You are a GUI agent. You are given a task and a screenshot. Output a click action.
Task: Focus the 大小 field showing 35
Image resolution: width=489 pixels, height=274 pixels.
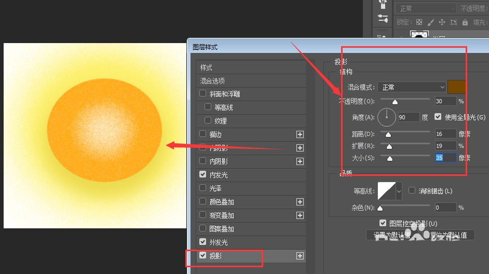tap(445, 157)
